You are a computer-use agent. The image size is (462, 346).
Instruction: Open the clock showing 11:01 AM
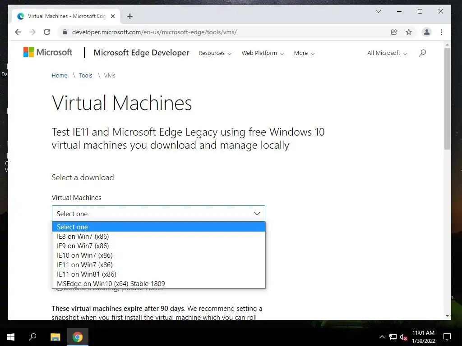pyautogui.click(x=423, y=337)
